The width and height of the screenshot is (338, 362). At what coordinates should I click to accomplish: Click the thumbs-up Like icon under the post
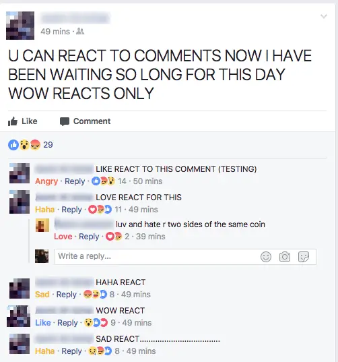click(13, 121)
